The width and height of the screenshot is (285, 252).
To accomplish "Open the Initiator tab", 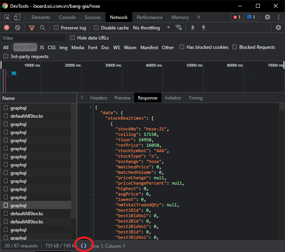I will click(x=173, y=98).
